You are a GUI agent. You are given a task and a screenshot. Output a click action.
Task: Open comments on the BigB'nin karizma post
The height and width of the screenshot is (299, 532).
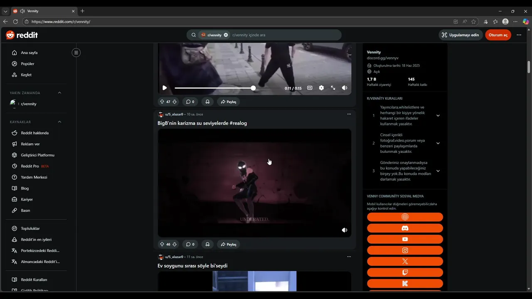[x=190, y=244]
